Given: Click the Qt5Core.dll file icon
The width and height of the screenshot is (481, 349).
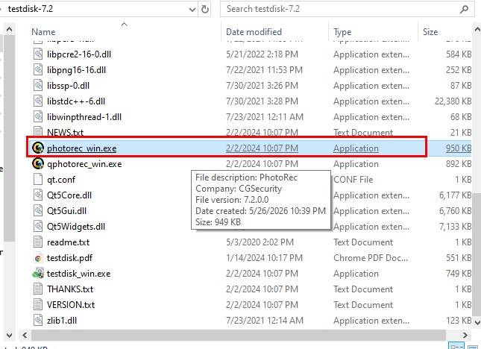Looking at the screenshot, I should (x=38, y=195).
